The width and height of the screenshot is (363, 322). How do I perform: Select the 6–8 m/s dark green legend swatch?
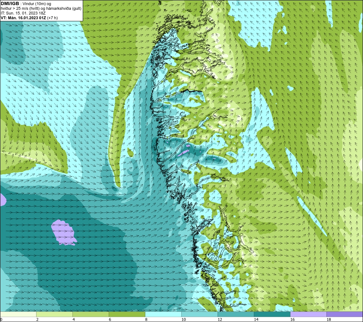coord(127,314)
